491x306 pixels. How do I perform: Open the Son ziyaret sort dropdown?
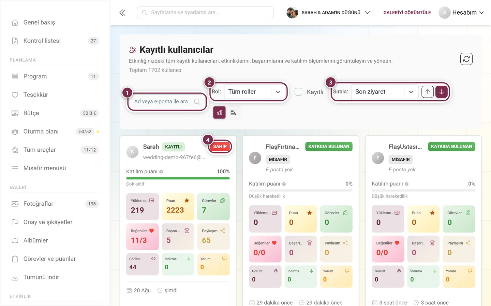tap(384, 92)
